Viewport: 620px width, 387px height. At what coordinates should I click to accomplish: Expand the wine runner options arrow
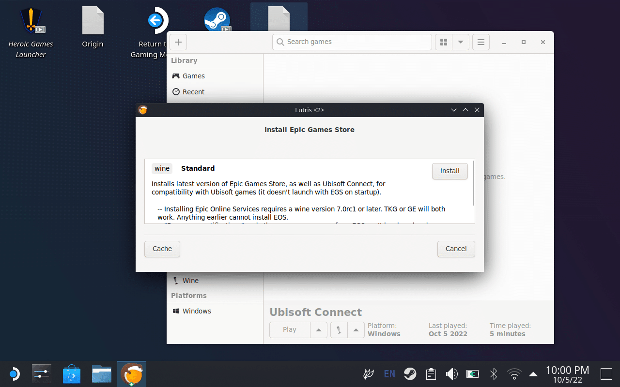tap(356, 330)
